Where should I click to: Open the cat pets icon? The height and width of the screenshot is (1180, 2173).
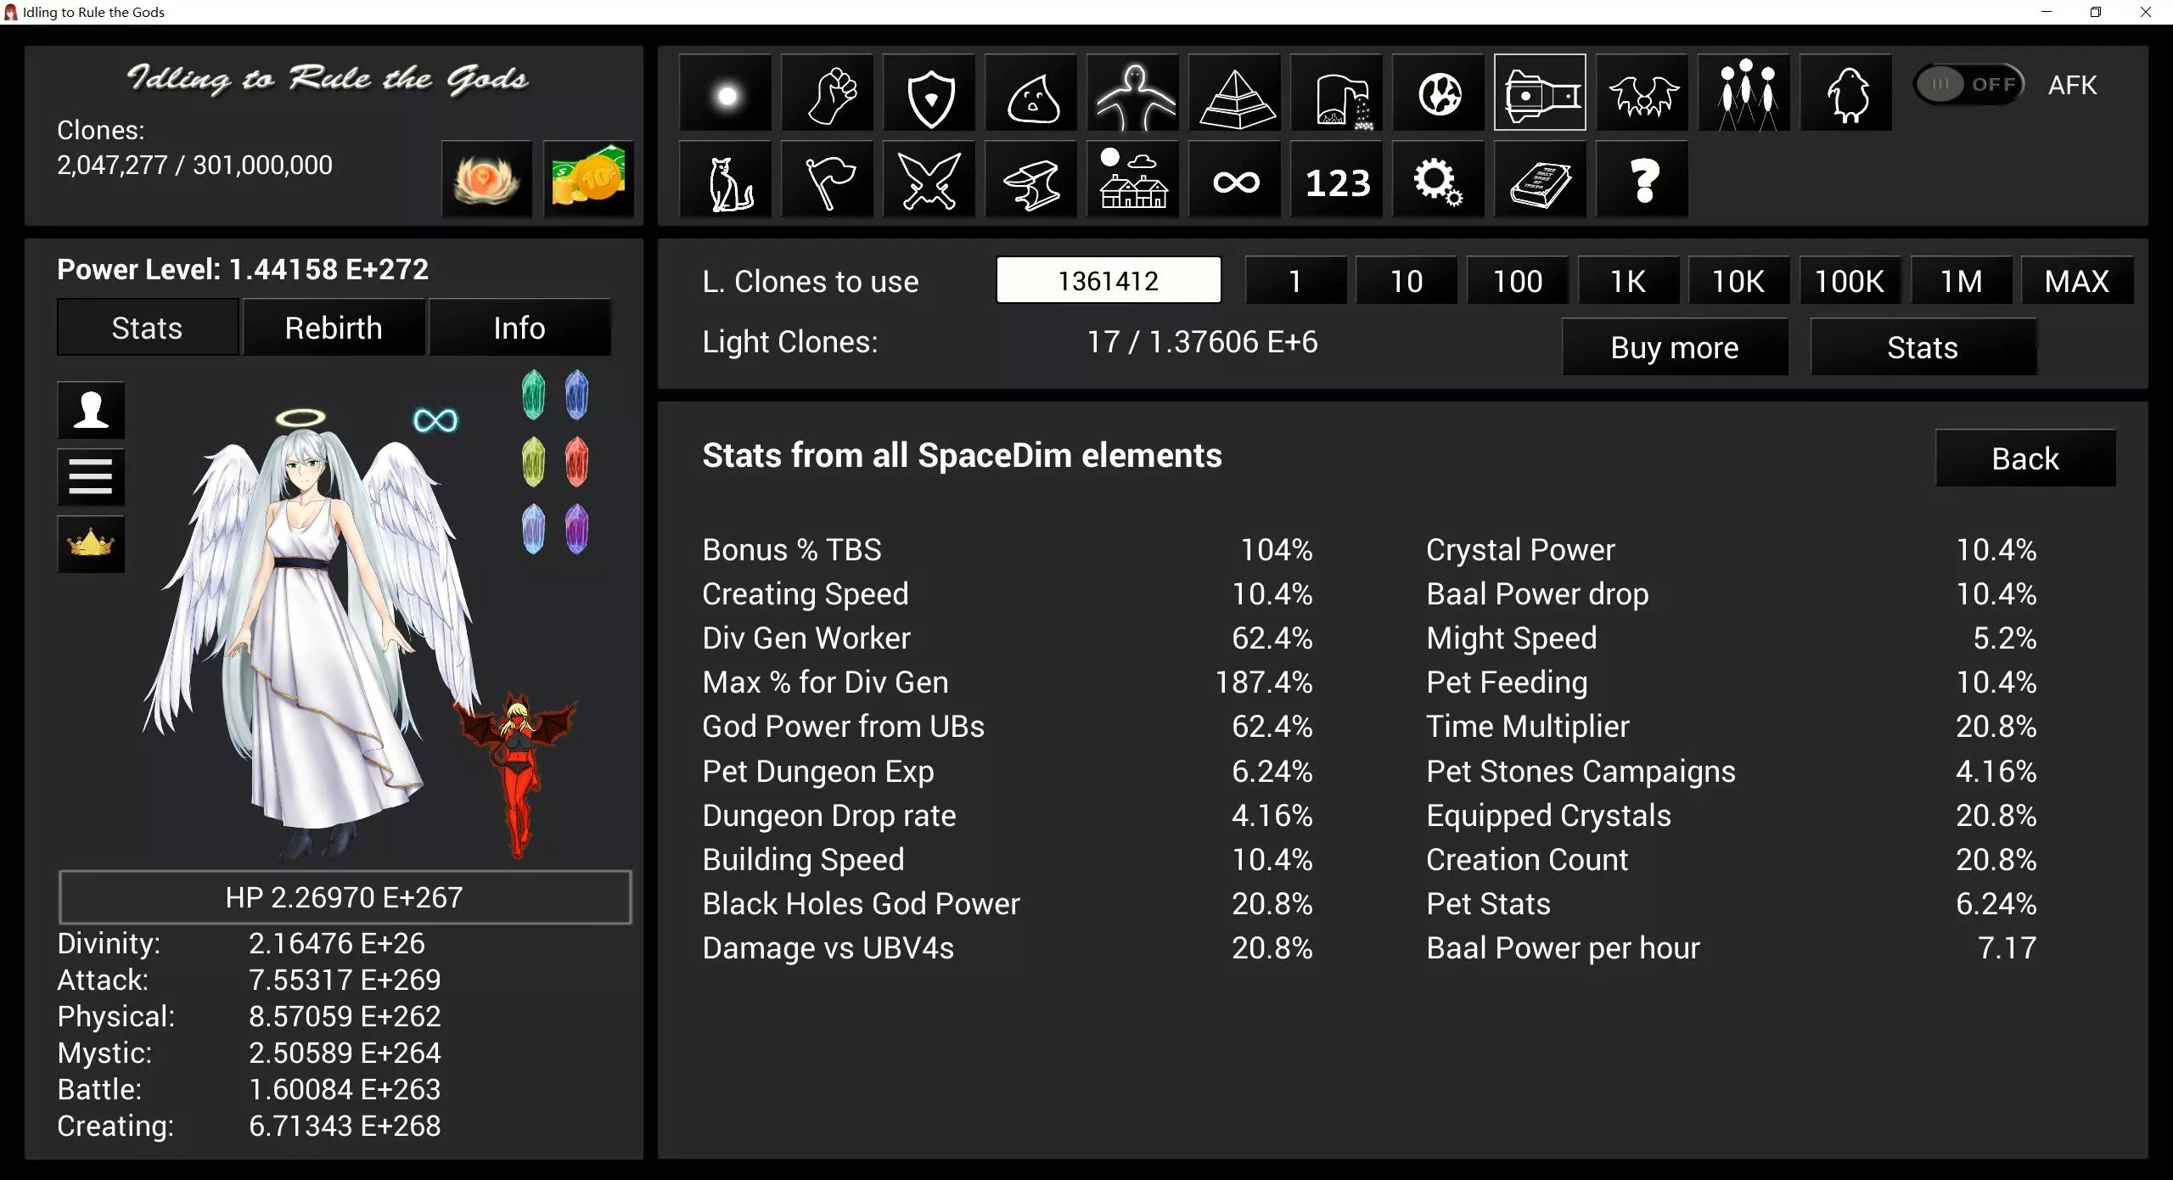727,181
